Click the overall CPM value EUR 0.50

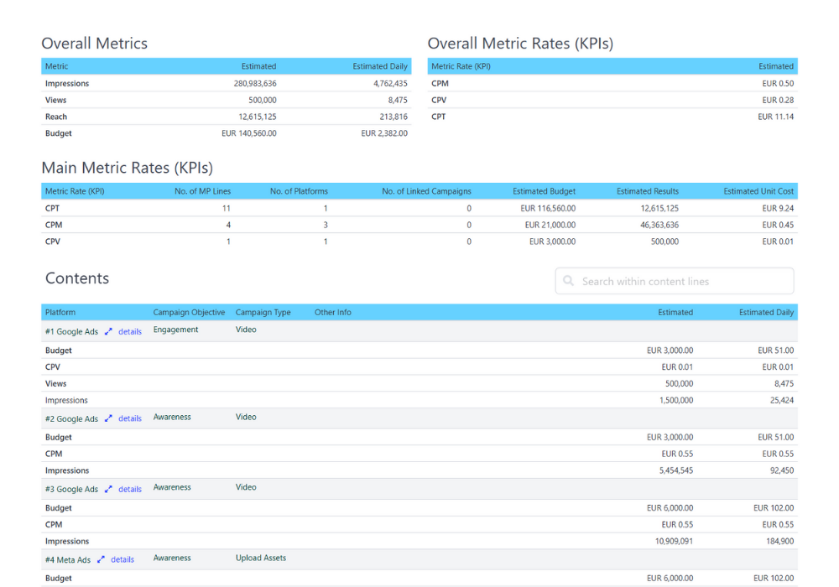tap(778, 83)
